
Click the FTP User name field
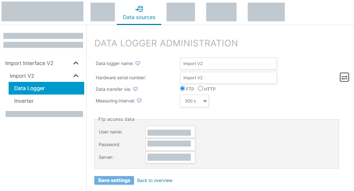[x=170, y=132]
